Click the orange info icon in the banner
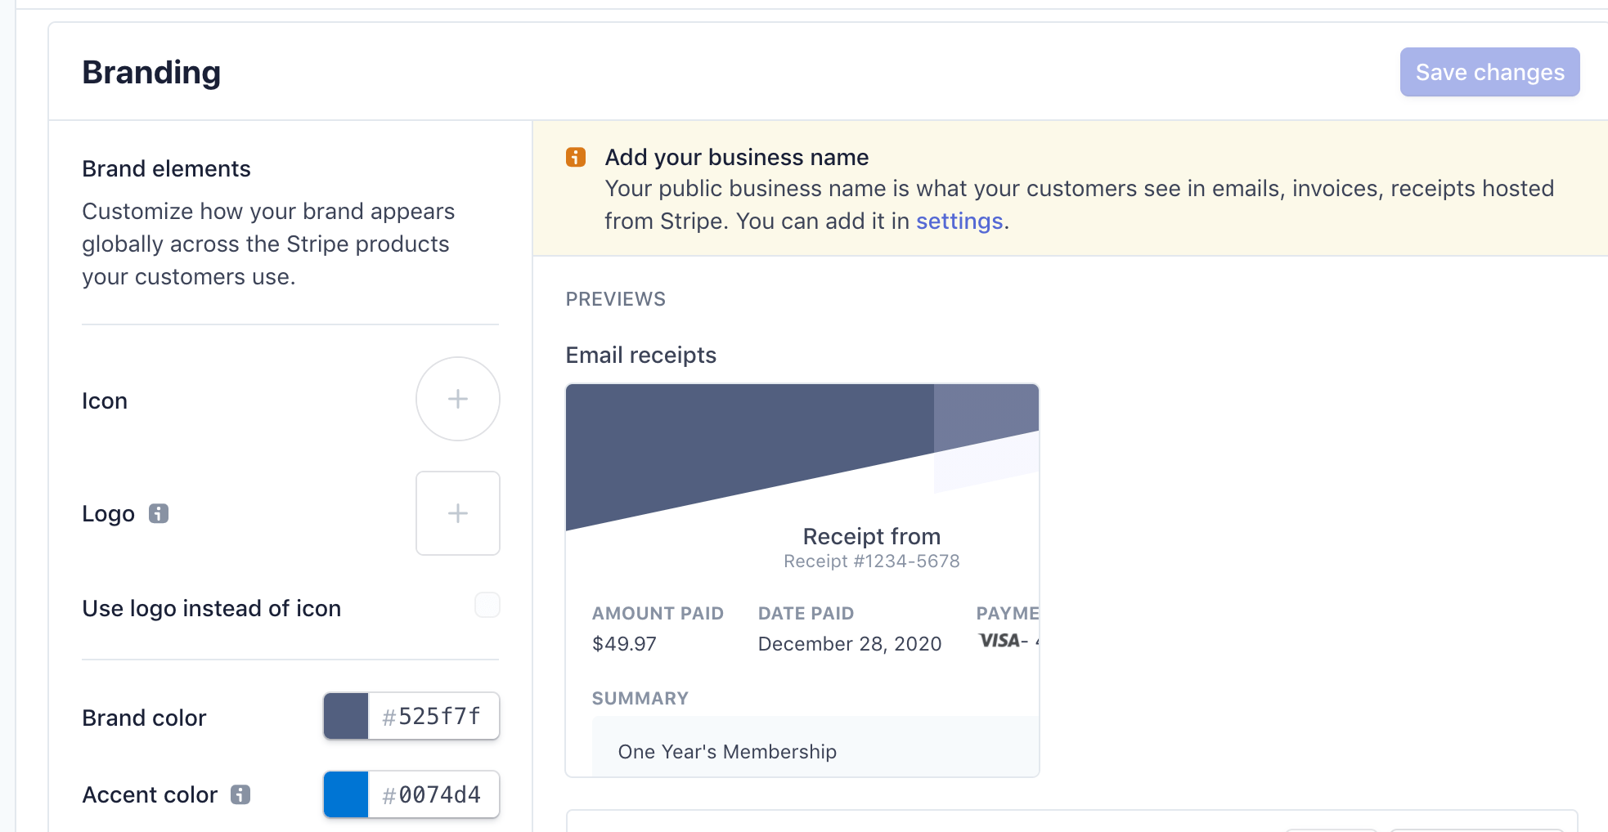The image size is (1608, 832). click(576, 157)
